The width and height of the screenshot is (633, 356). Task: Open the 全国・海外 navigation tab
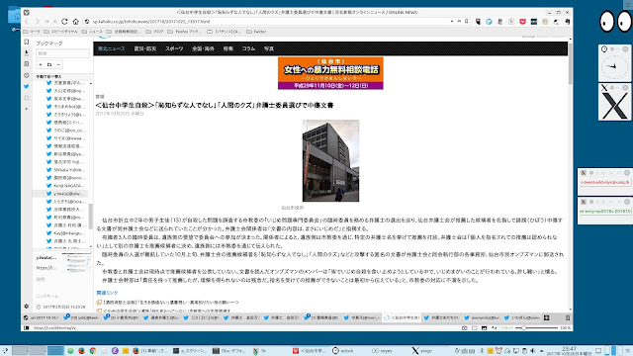click(x=203, y=48)
